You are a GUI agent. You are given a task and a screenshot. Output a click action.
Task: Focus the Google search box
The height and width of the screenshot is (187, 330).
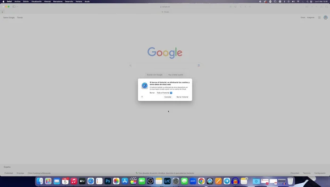(x=165, y=65)
